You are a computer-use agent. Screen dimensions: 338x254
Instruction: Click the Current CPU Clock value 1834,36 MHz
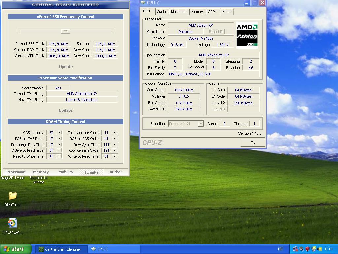tap(58, 56)
